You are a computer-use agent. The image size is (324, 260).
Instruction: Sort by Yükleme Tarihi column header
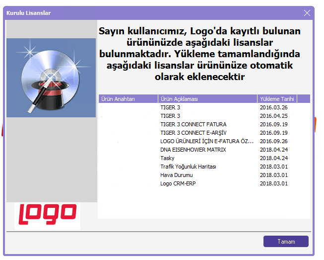click(277, 99)
